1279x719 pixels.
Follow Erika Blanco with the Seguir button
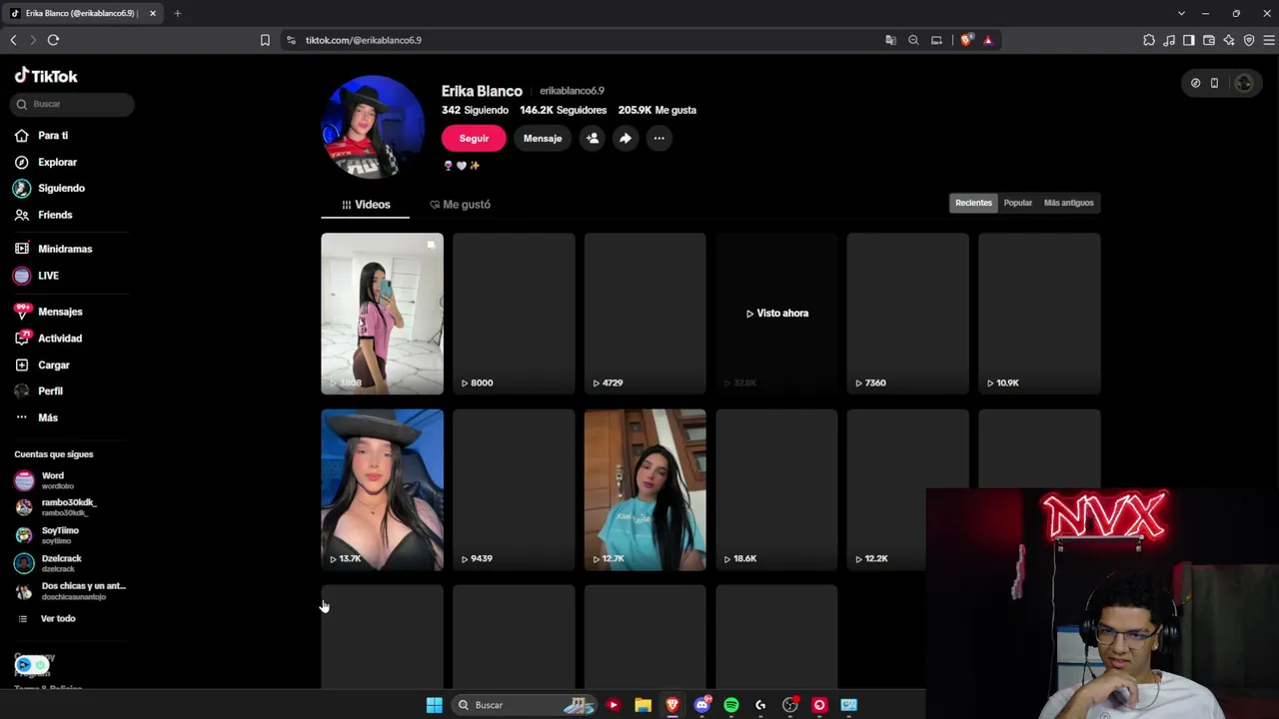tap(474, 138)
